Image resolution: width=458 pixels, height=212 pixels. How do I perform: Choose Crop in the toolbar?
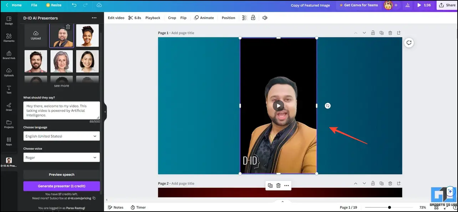coord(172,18)
